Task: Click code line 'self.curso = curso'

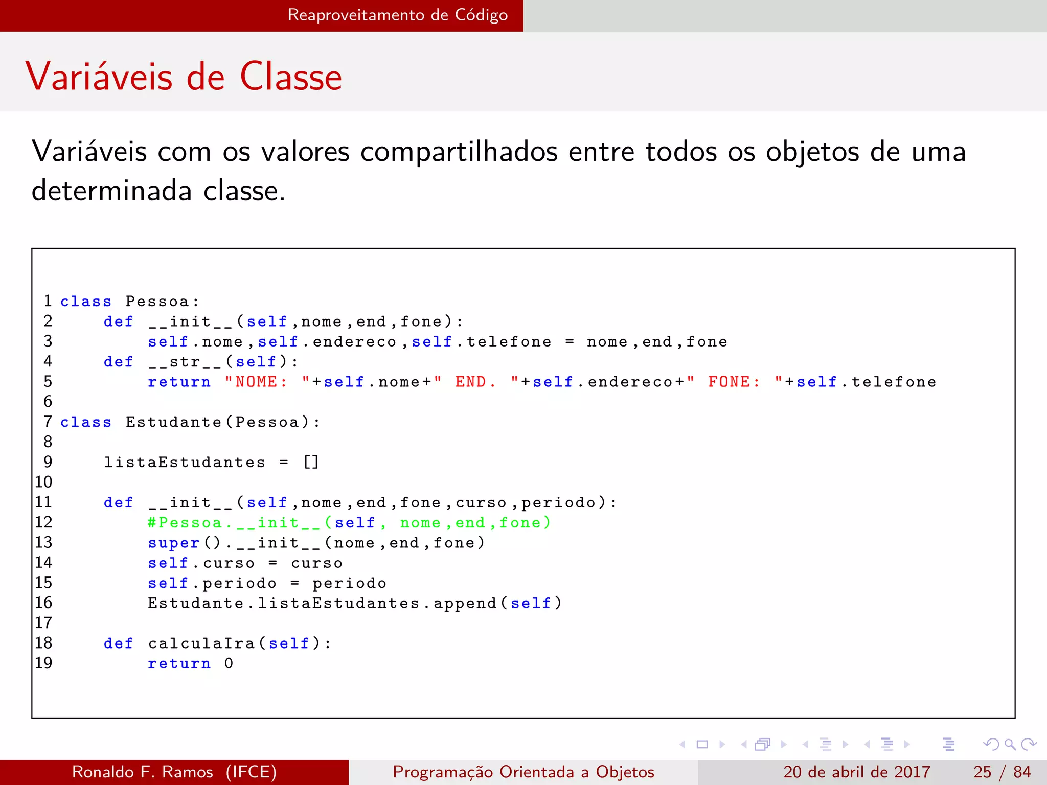Action: [245, 563]
